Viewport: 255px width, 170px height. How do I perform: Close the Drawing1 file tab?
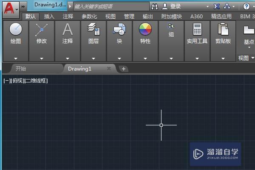(109, 69)
